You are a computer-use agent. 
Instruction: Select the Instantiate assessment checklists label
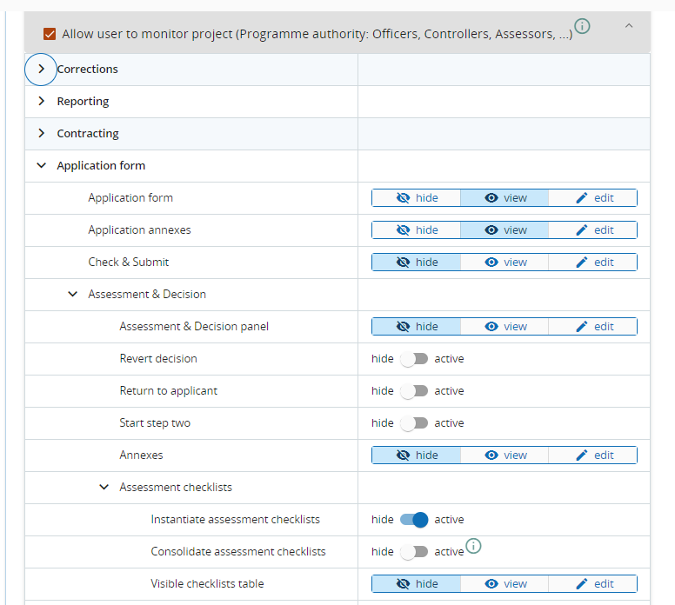pos(236,520)
